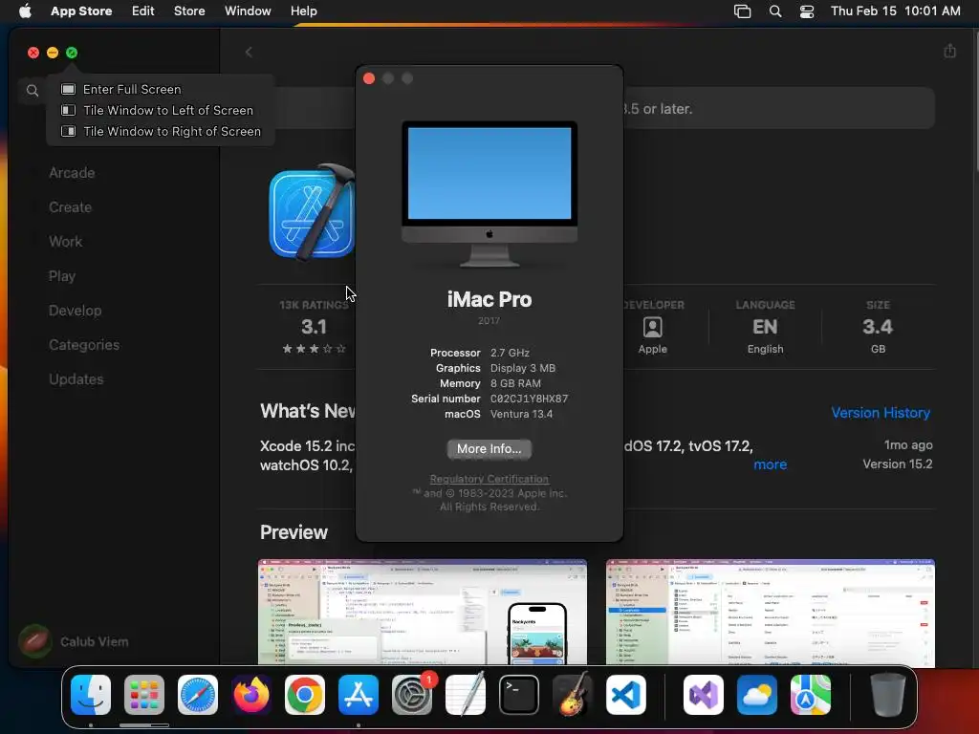This screenshot has width=979, height=734.
Task: Open the Edit menu
Action: pyautogui.click(x=143, y=11)
